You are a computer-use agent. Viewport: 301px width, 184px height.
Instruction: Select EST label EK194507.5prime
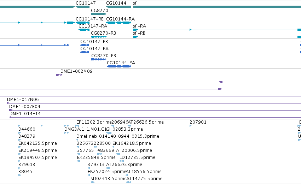pos(37,158)
